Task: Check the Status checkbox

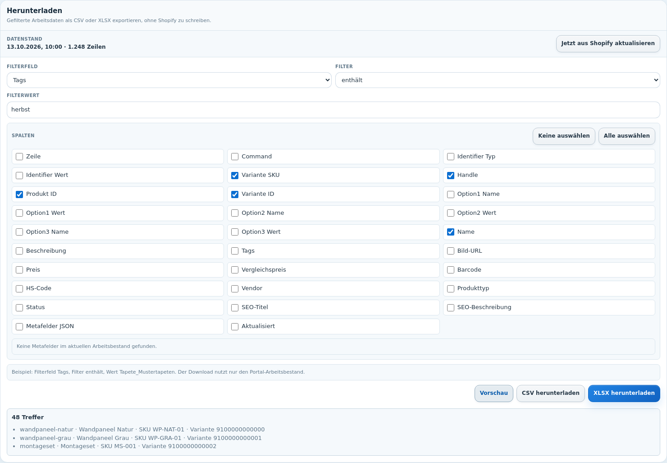Action: [x=19, y=308]
